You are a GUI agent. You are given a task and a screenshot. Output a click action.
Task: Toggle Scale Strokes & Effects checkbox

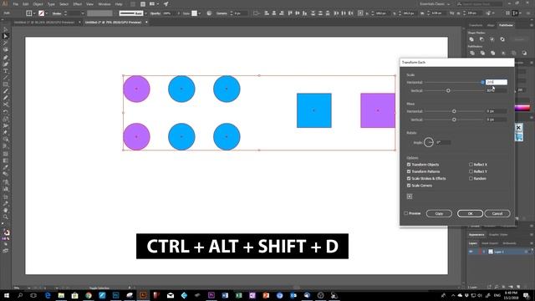tap(409, 178)
